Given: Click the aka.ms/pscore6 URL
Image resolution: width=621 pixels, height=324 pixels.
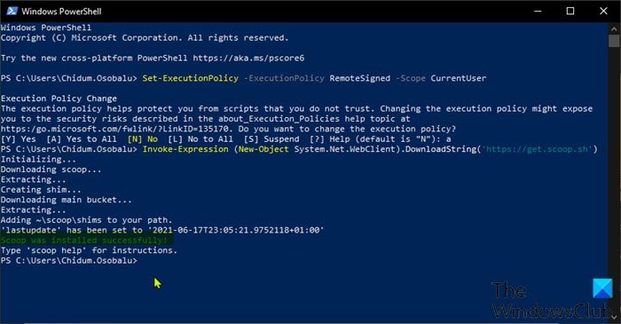Looking at the screenshot, I should pos(248,58).
